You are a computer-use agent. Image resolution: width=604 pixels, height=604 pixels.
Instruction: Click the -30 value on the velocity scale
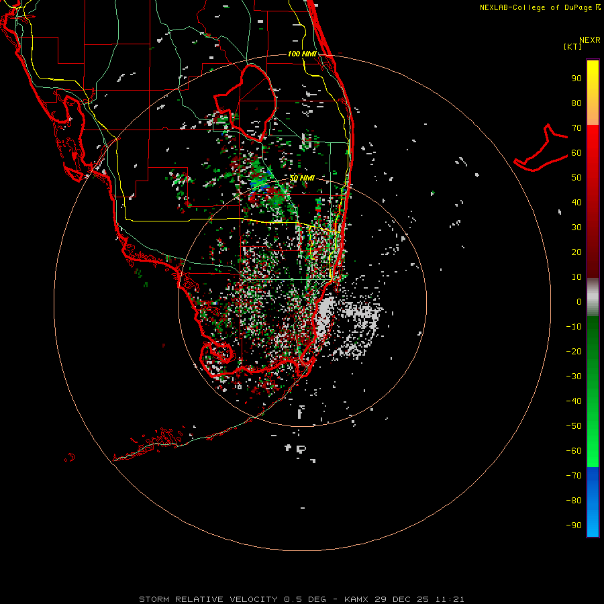pyautogui.click(x=574, y=376)
